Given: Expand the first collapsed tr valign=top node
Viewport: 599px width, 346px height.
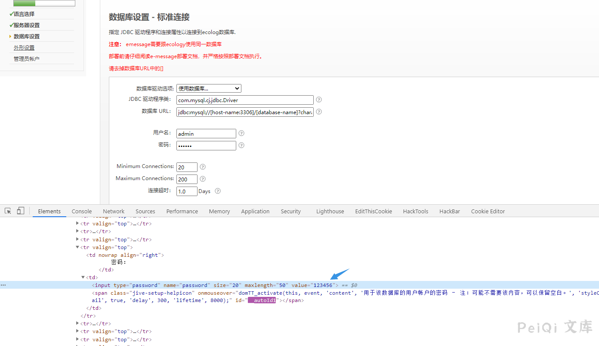Looking at the screenshot, I should (77, 223).
